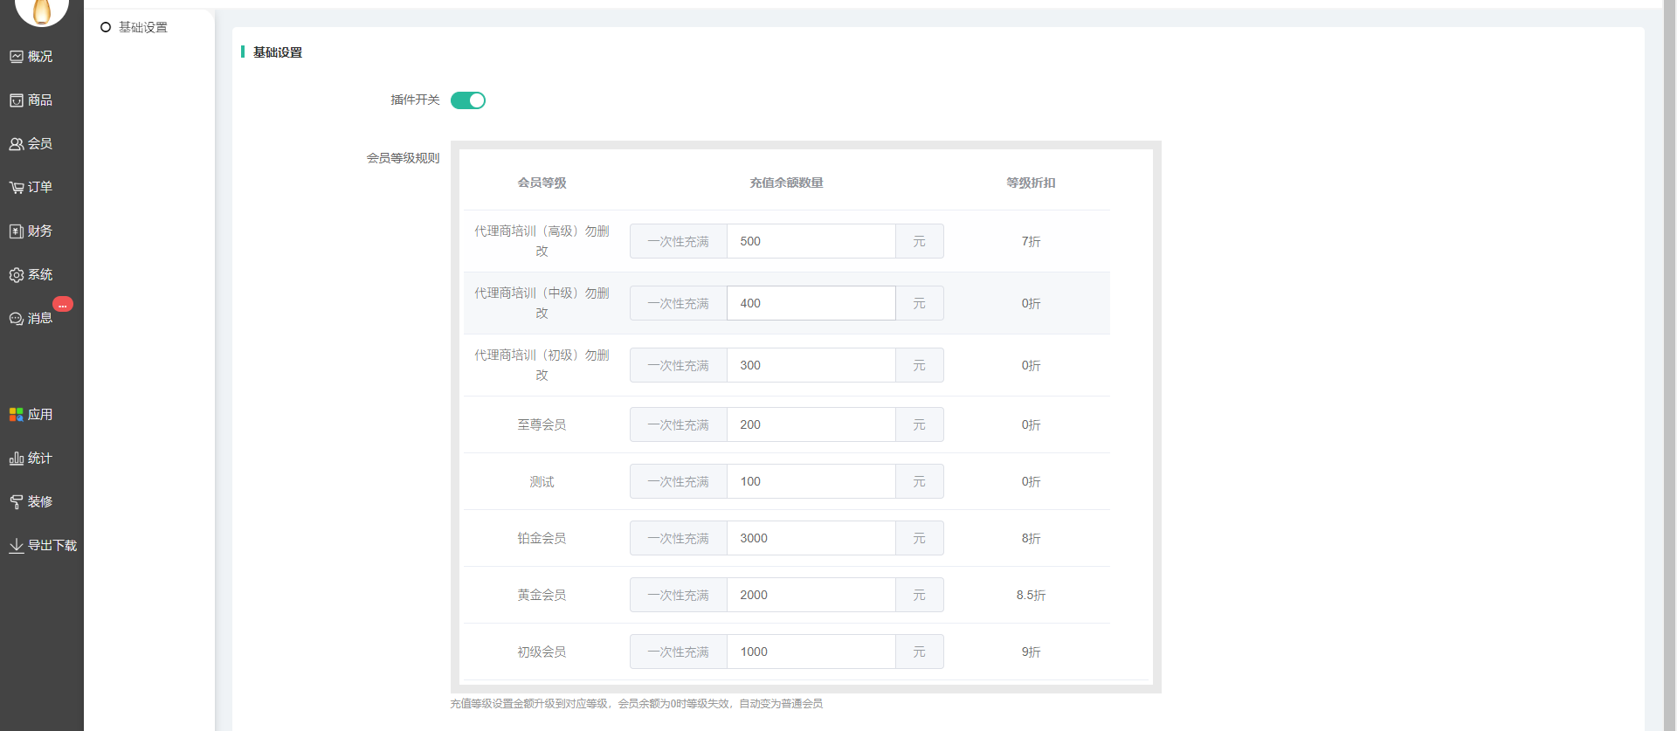Image resolution: width=1677 pixels, height=731 pixels.
Task: Click the red message notification badge
Action: coord(63,305)
